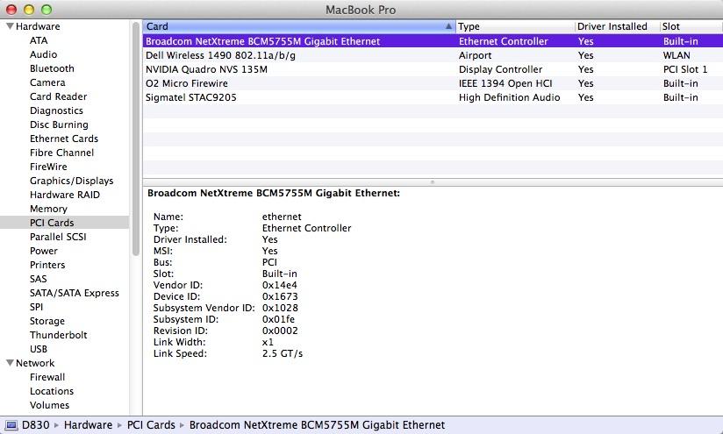
Task: Click the detail heading Broadcom NetXtreme BCM5755M
Action: 274,193
